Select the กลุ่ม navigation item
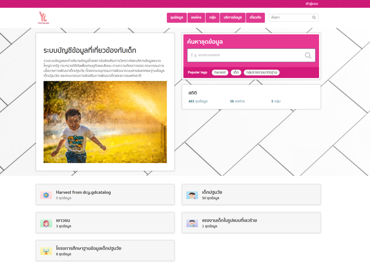 (212, 18)
